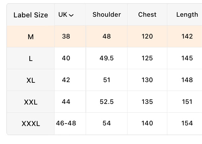The image size is (202, 144).
Task: Click shoulder value 49.5 cell
Action: tap(107, 58)
